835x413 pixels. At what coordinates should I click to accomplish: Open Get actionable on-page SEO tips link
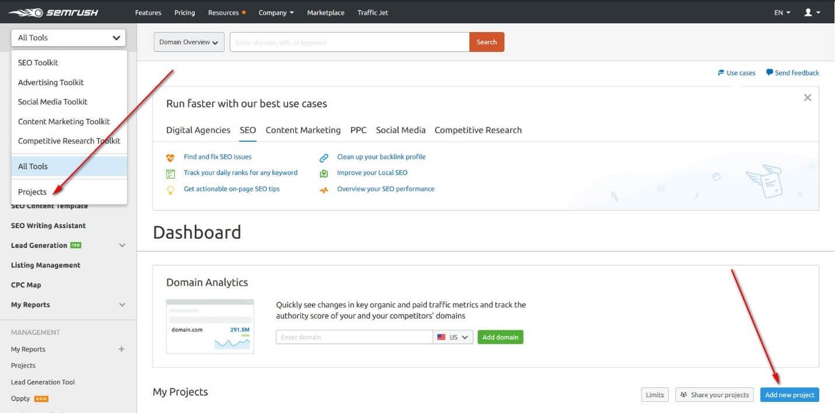(231, 189)
